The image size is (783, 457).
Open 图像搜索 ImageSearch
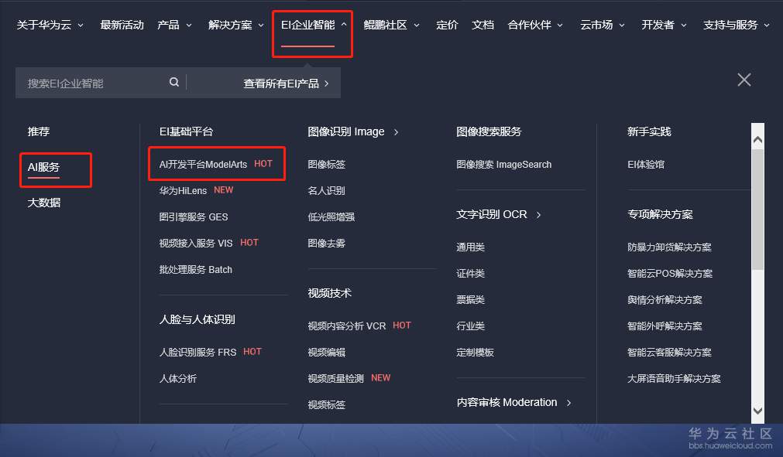[x=504, y=164]
